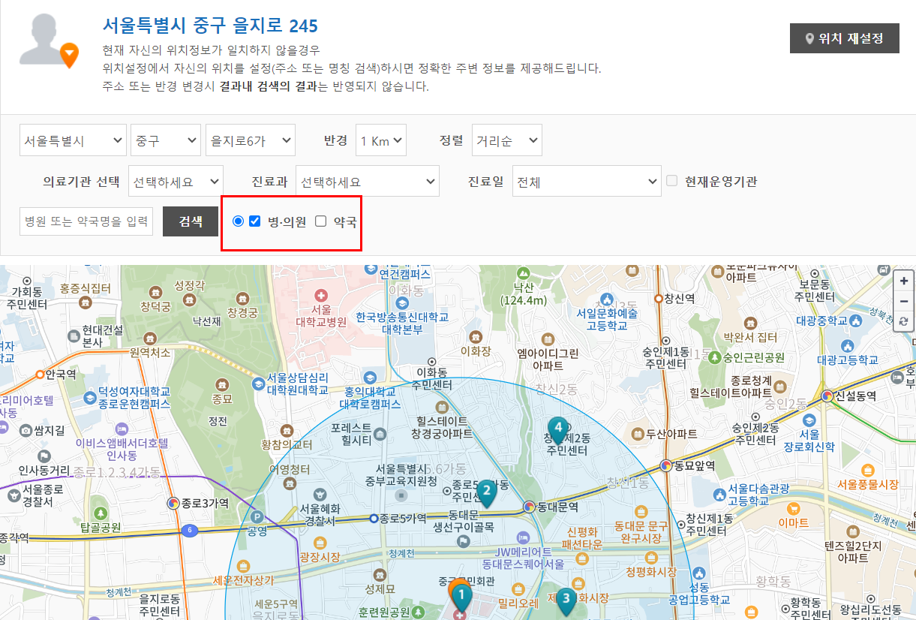Click the 서울대학교병원 hospital icon
Viewport: 916px width, 620px height.
[321, 295]
